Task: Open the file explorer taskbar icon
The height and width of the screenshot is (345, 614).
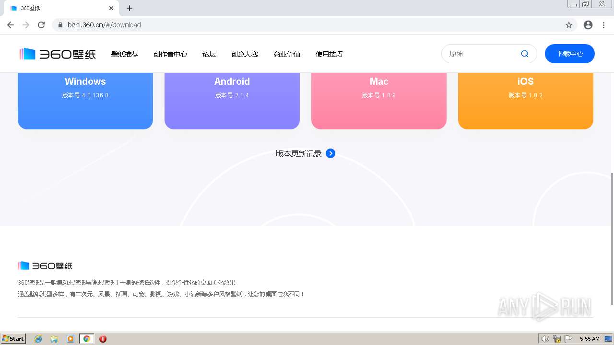Action: click(54, 339)
